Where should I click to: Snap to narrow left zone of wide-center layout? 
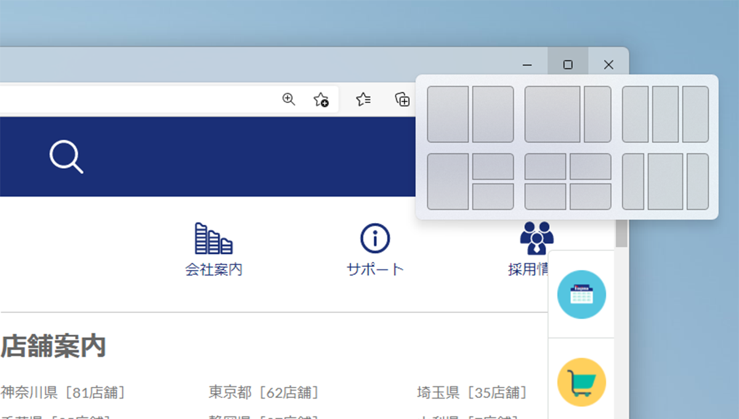click(633, 182)
